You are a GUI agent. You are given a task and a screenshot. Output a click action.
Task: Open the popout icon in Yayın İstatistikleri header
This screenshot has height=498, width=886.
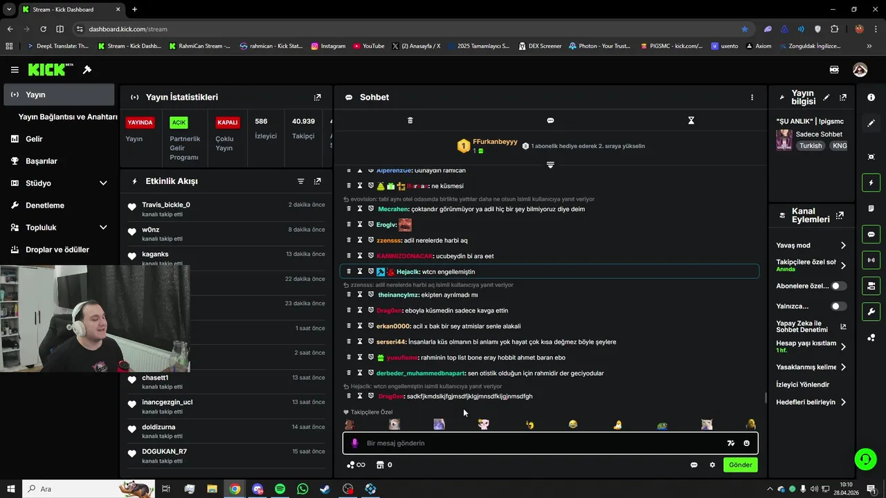pos(317,98)
